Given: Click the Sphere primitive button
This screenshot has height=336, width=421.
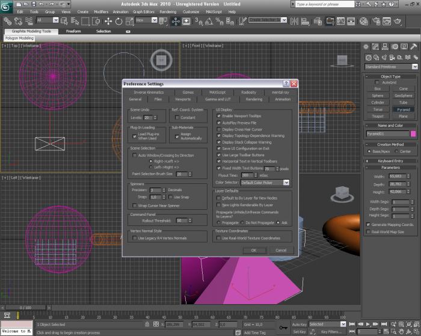Looking at the screenshot, I should point(378,96).
